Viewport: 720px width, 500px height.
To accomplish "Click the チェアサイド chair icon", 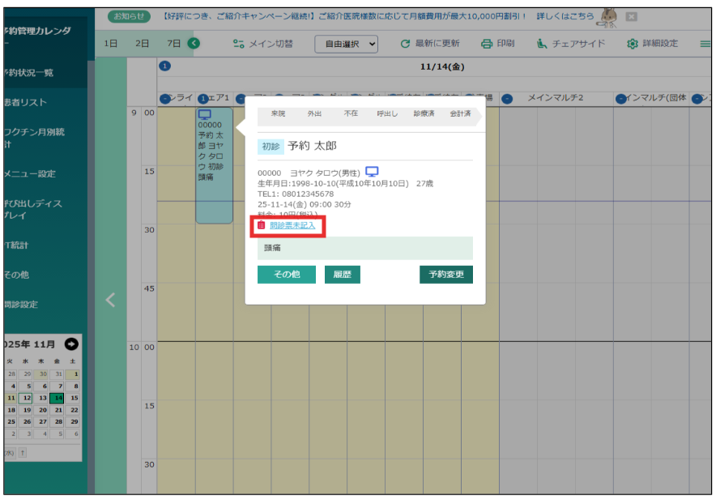I will pos(542,44).
